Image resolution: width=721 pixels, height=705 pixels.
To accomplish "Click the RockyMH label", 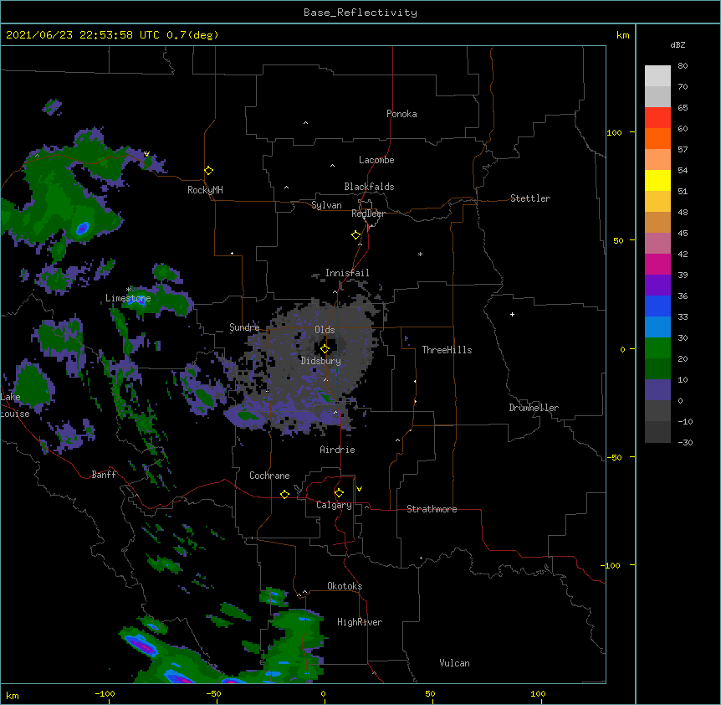I will click(x=205, y=190).
